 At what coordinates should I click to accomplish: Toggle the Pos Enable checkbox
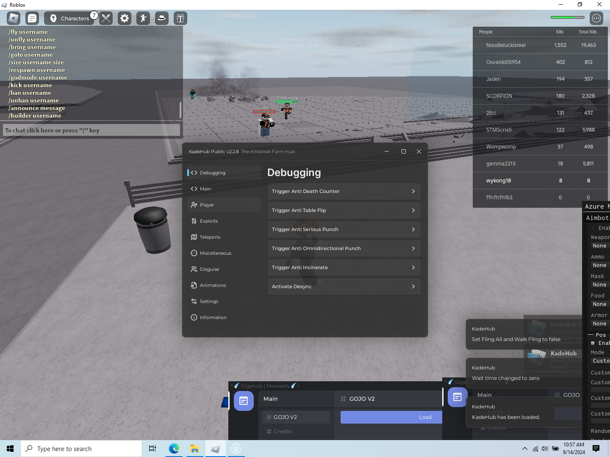(593, 343)
